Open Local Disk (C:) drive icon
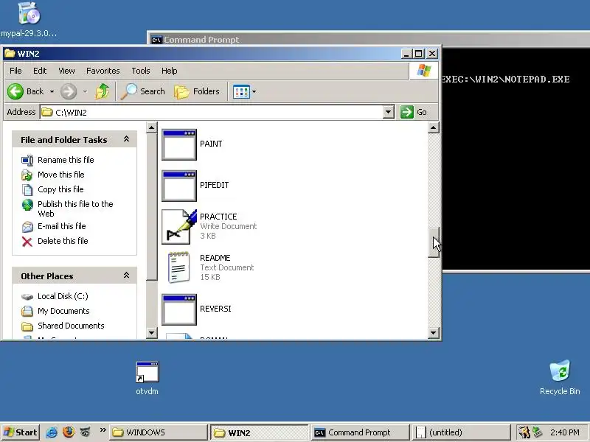The width and height of the screenshot is (590, 442). (27, 297)
